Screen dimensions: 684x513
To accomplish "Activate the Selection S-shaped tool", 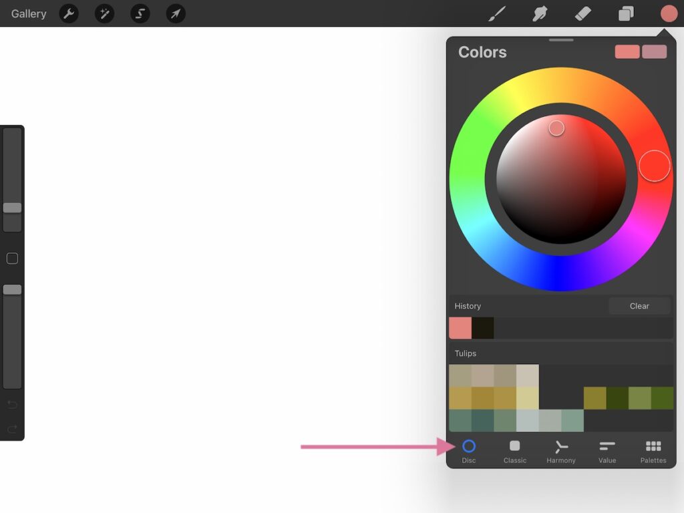I will 140,13.
